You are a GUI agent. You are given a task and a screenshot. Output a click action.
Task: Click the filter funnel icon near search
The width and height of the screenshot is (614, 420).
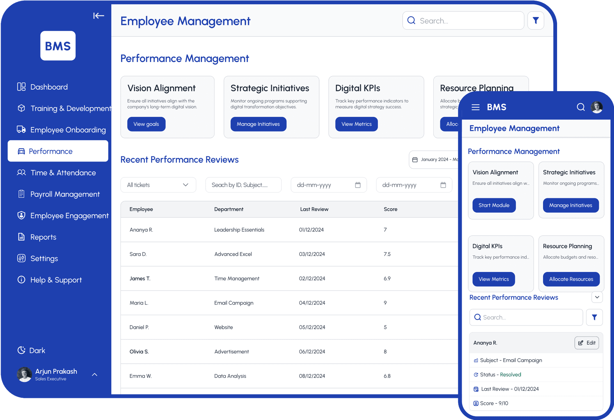pyautogui.click(x=535, y=20)
